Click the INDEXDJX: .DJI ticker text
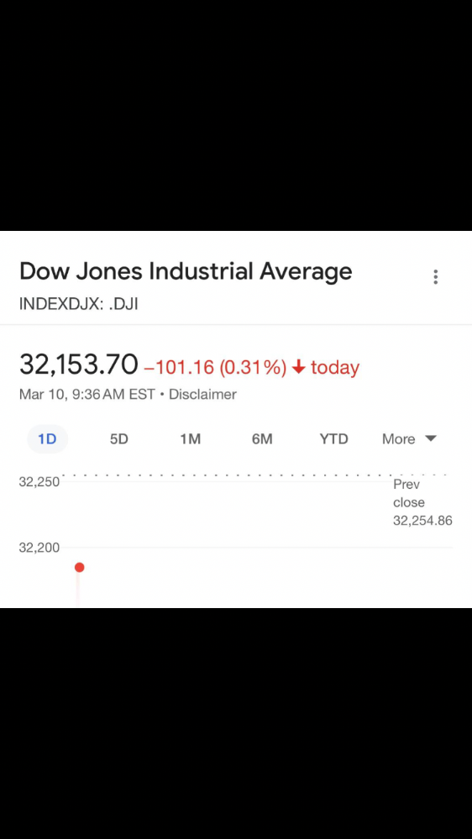The width and height of the screenshot is (472, 839). pos(79,305)
